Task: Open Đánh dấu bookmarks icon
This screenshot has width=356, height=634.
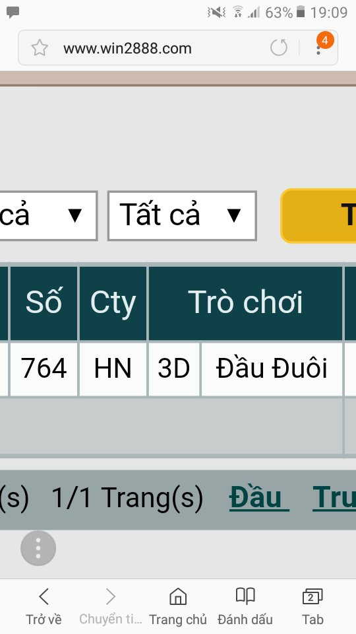Action: (x=245, y=606)
